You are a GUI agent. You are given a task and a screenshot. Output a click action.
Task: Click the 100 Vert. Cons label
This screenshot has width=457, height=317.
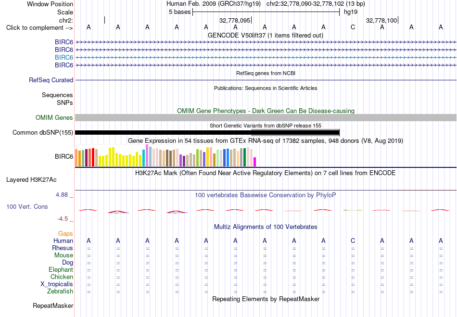coord(27,206)
